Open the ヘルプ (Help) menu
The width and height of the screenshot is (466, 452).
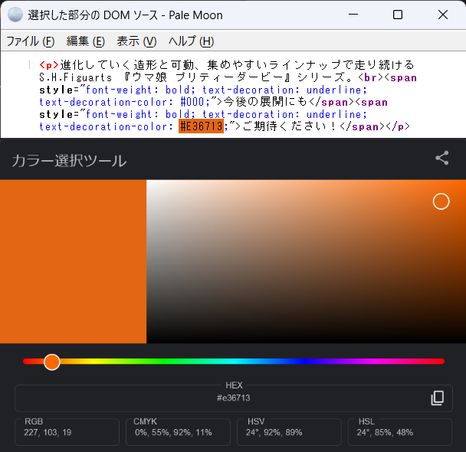pos(191,41)
